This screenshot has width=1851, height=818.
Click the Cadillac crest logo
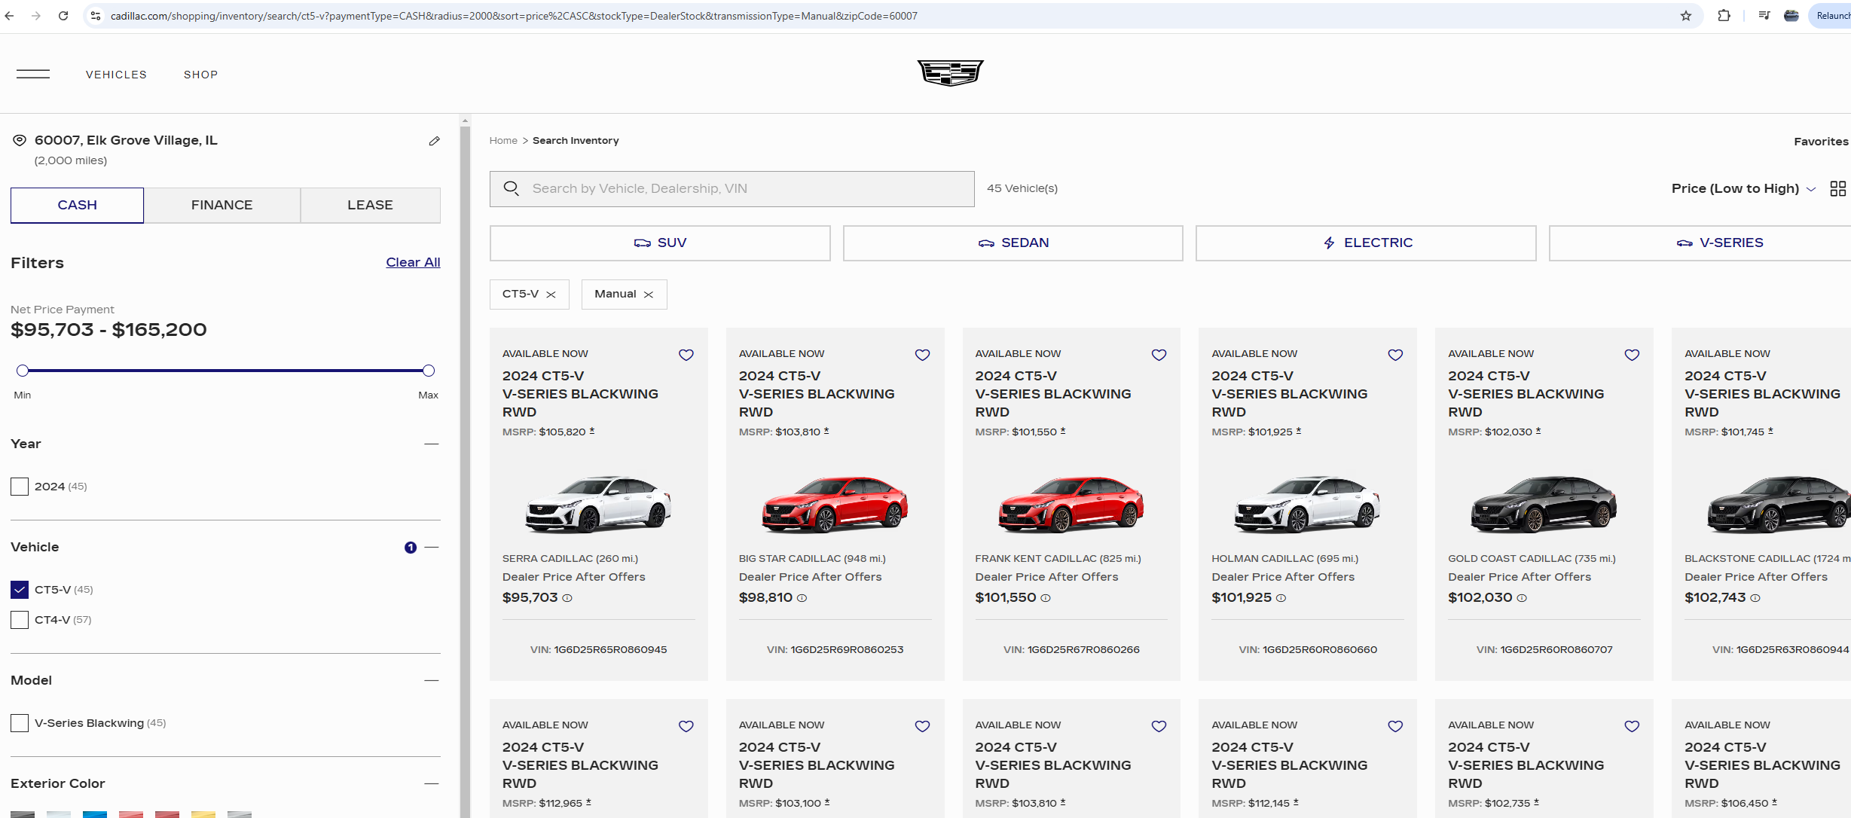tap(950, 73)
